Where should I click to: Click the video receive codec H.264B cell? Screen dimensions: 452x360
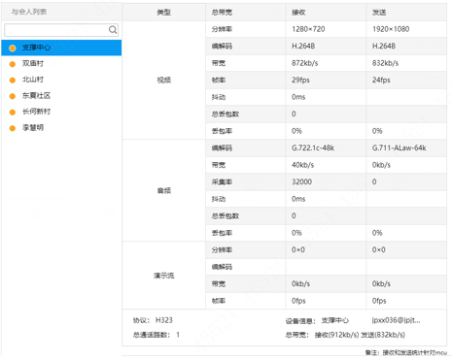tap(327, 47)
